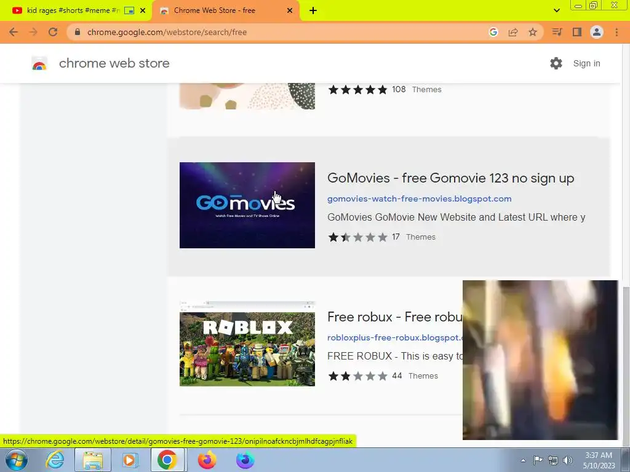Screen dimensions: 630x472
Task: Close the Chrome Web Store tab
Action: pos(290,11)
